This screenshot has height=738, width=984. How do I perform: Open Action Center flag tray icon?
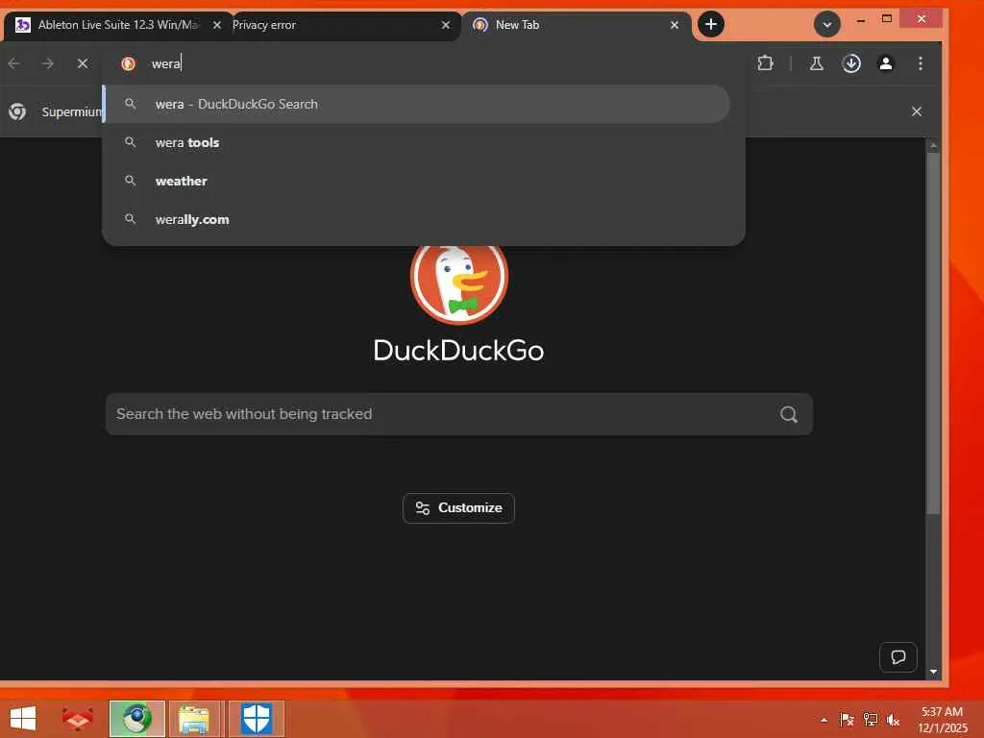tap(847, 720)
